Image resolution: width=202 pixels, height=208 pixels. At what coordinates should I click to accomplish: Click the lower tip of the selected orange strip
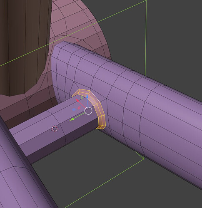pos(100,127)
